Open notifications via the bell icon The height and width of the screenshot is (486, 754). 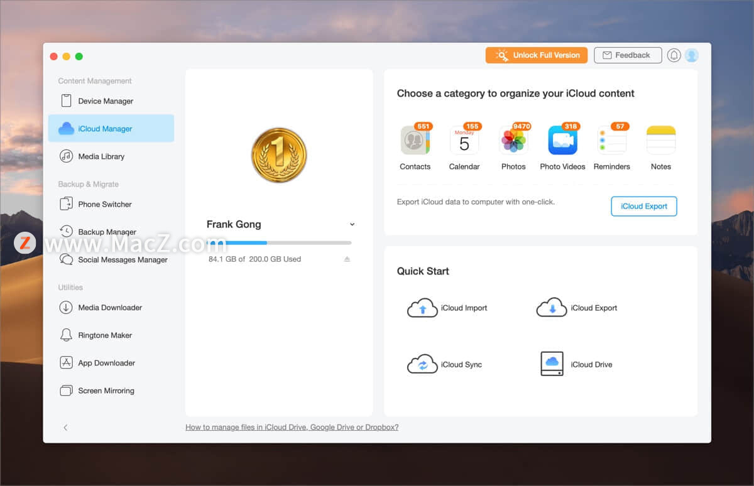(x=674, y=55)
